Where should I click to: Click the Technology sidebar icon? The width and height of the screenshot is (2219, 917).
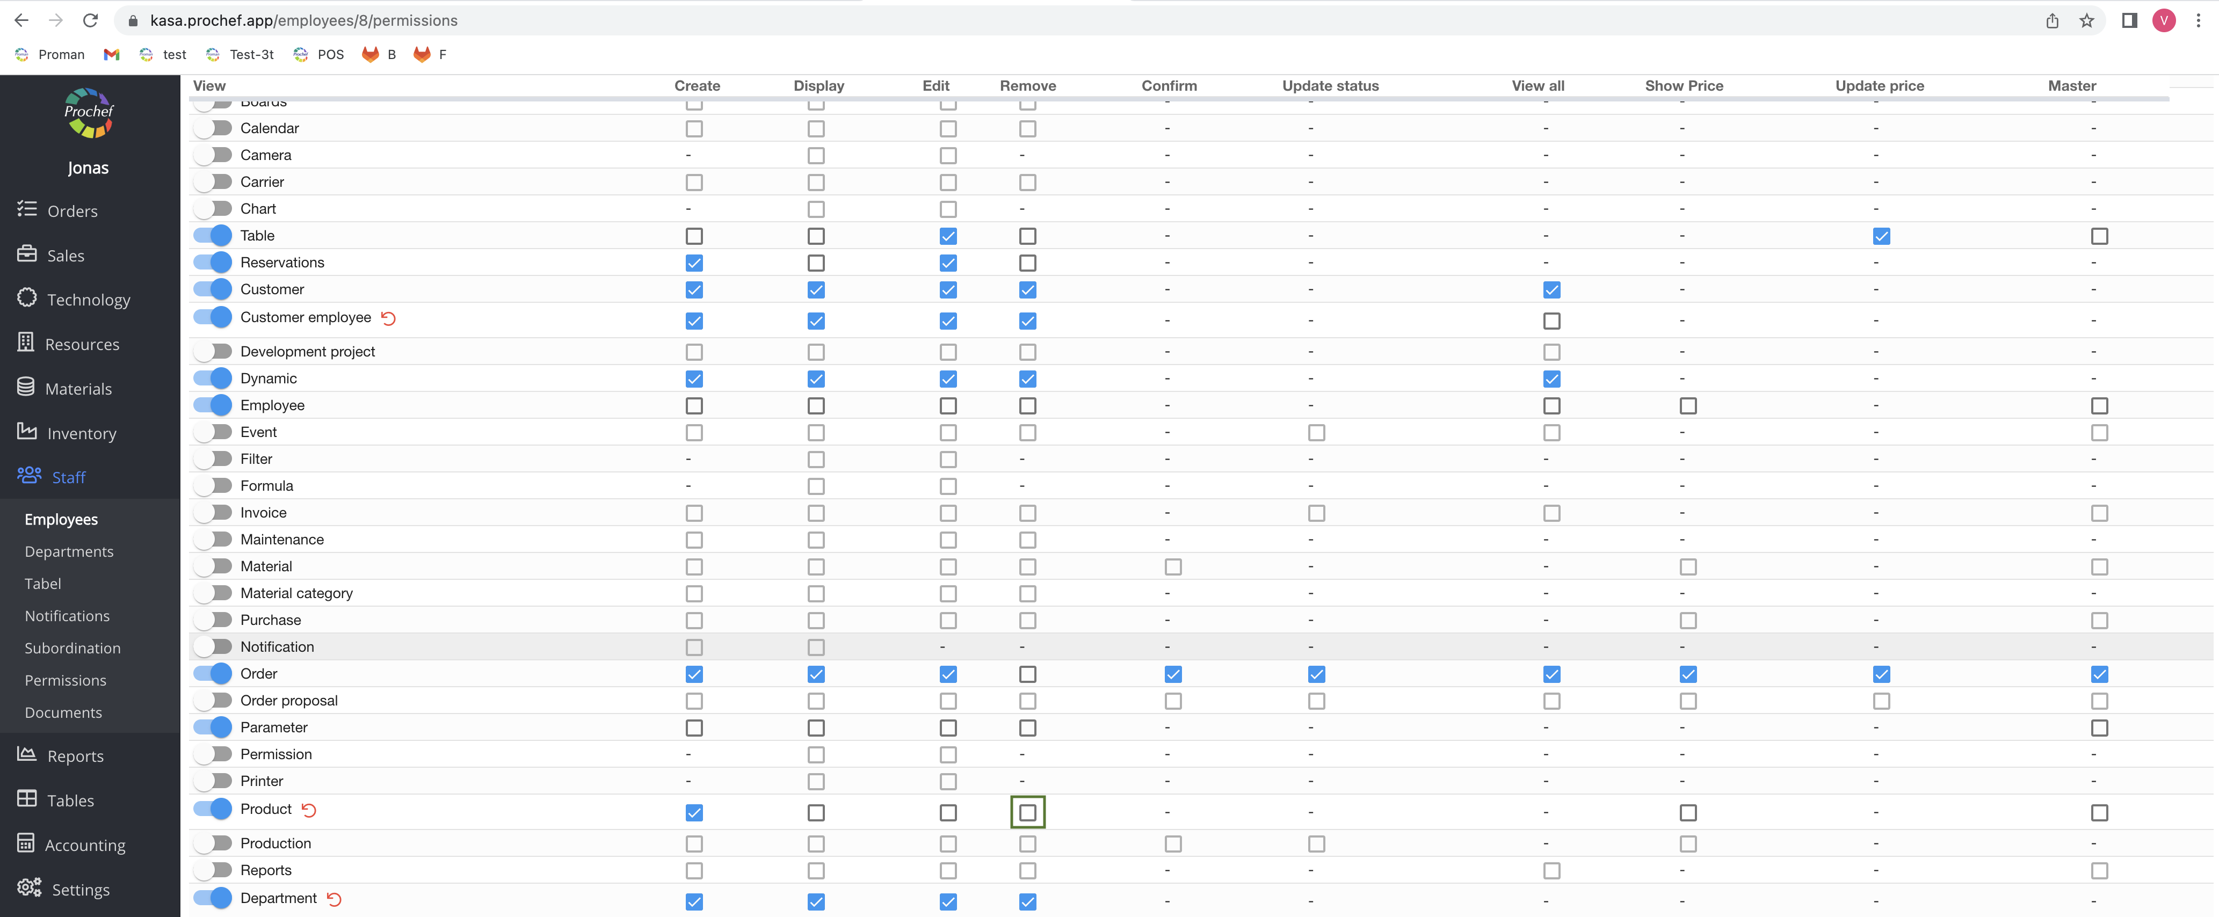point(27,298)
